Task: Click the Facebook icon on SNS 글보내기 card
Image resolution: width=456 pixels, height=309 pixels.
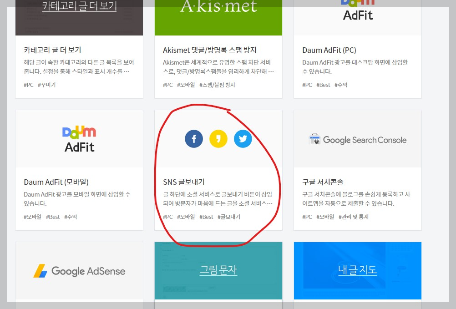Action: (194, 139)
